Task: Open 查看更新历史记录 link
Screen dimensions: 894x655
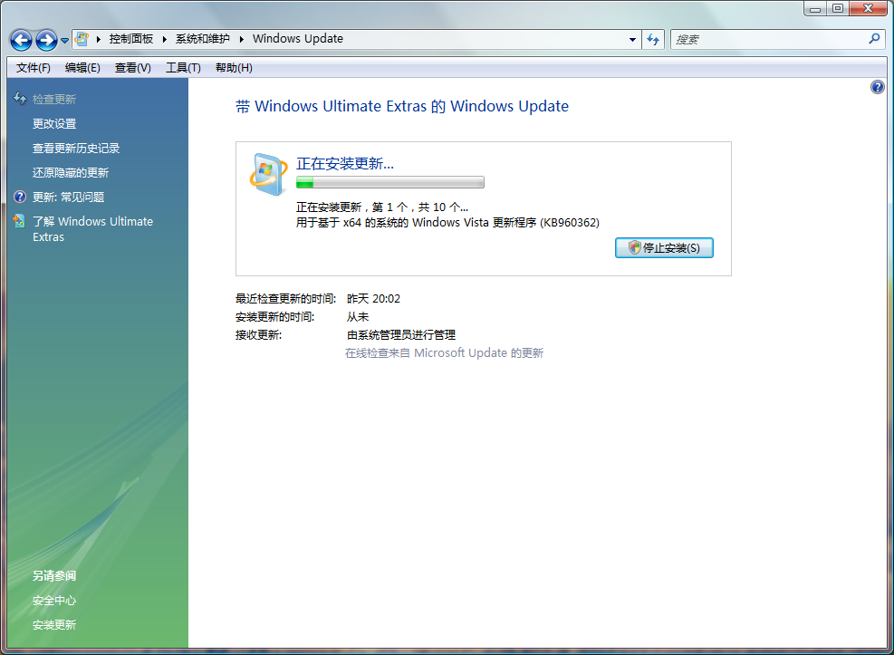Action: 76,149
